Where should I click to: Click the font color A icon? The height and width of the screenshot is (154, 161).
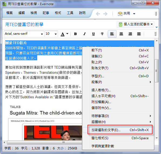[x=63, y=34]
